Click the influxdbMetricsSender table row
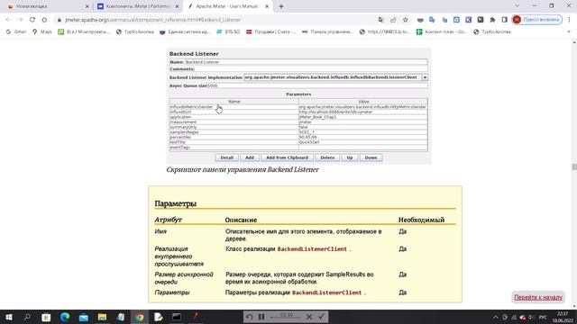This screenshot has width=577, height=324. [x=298, y=107]
